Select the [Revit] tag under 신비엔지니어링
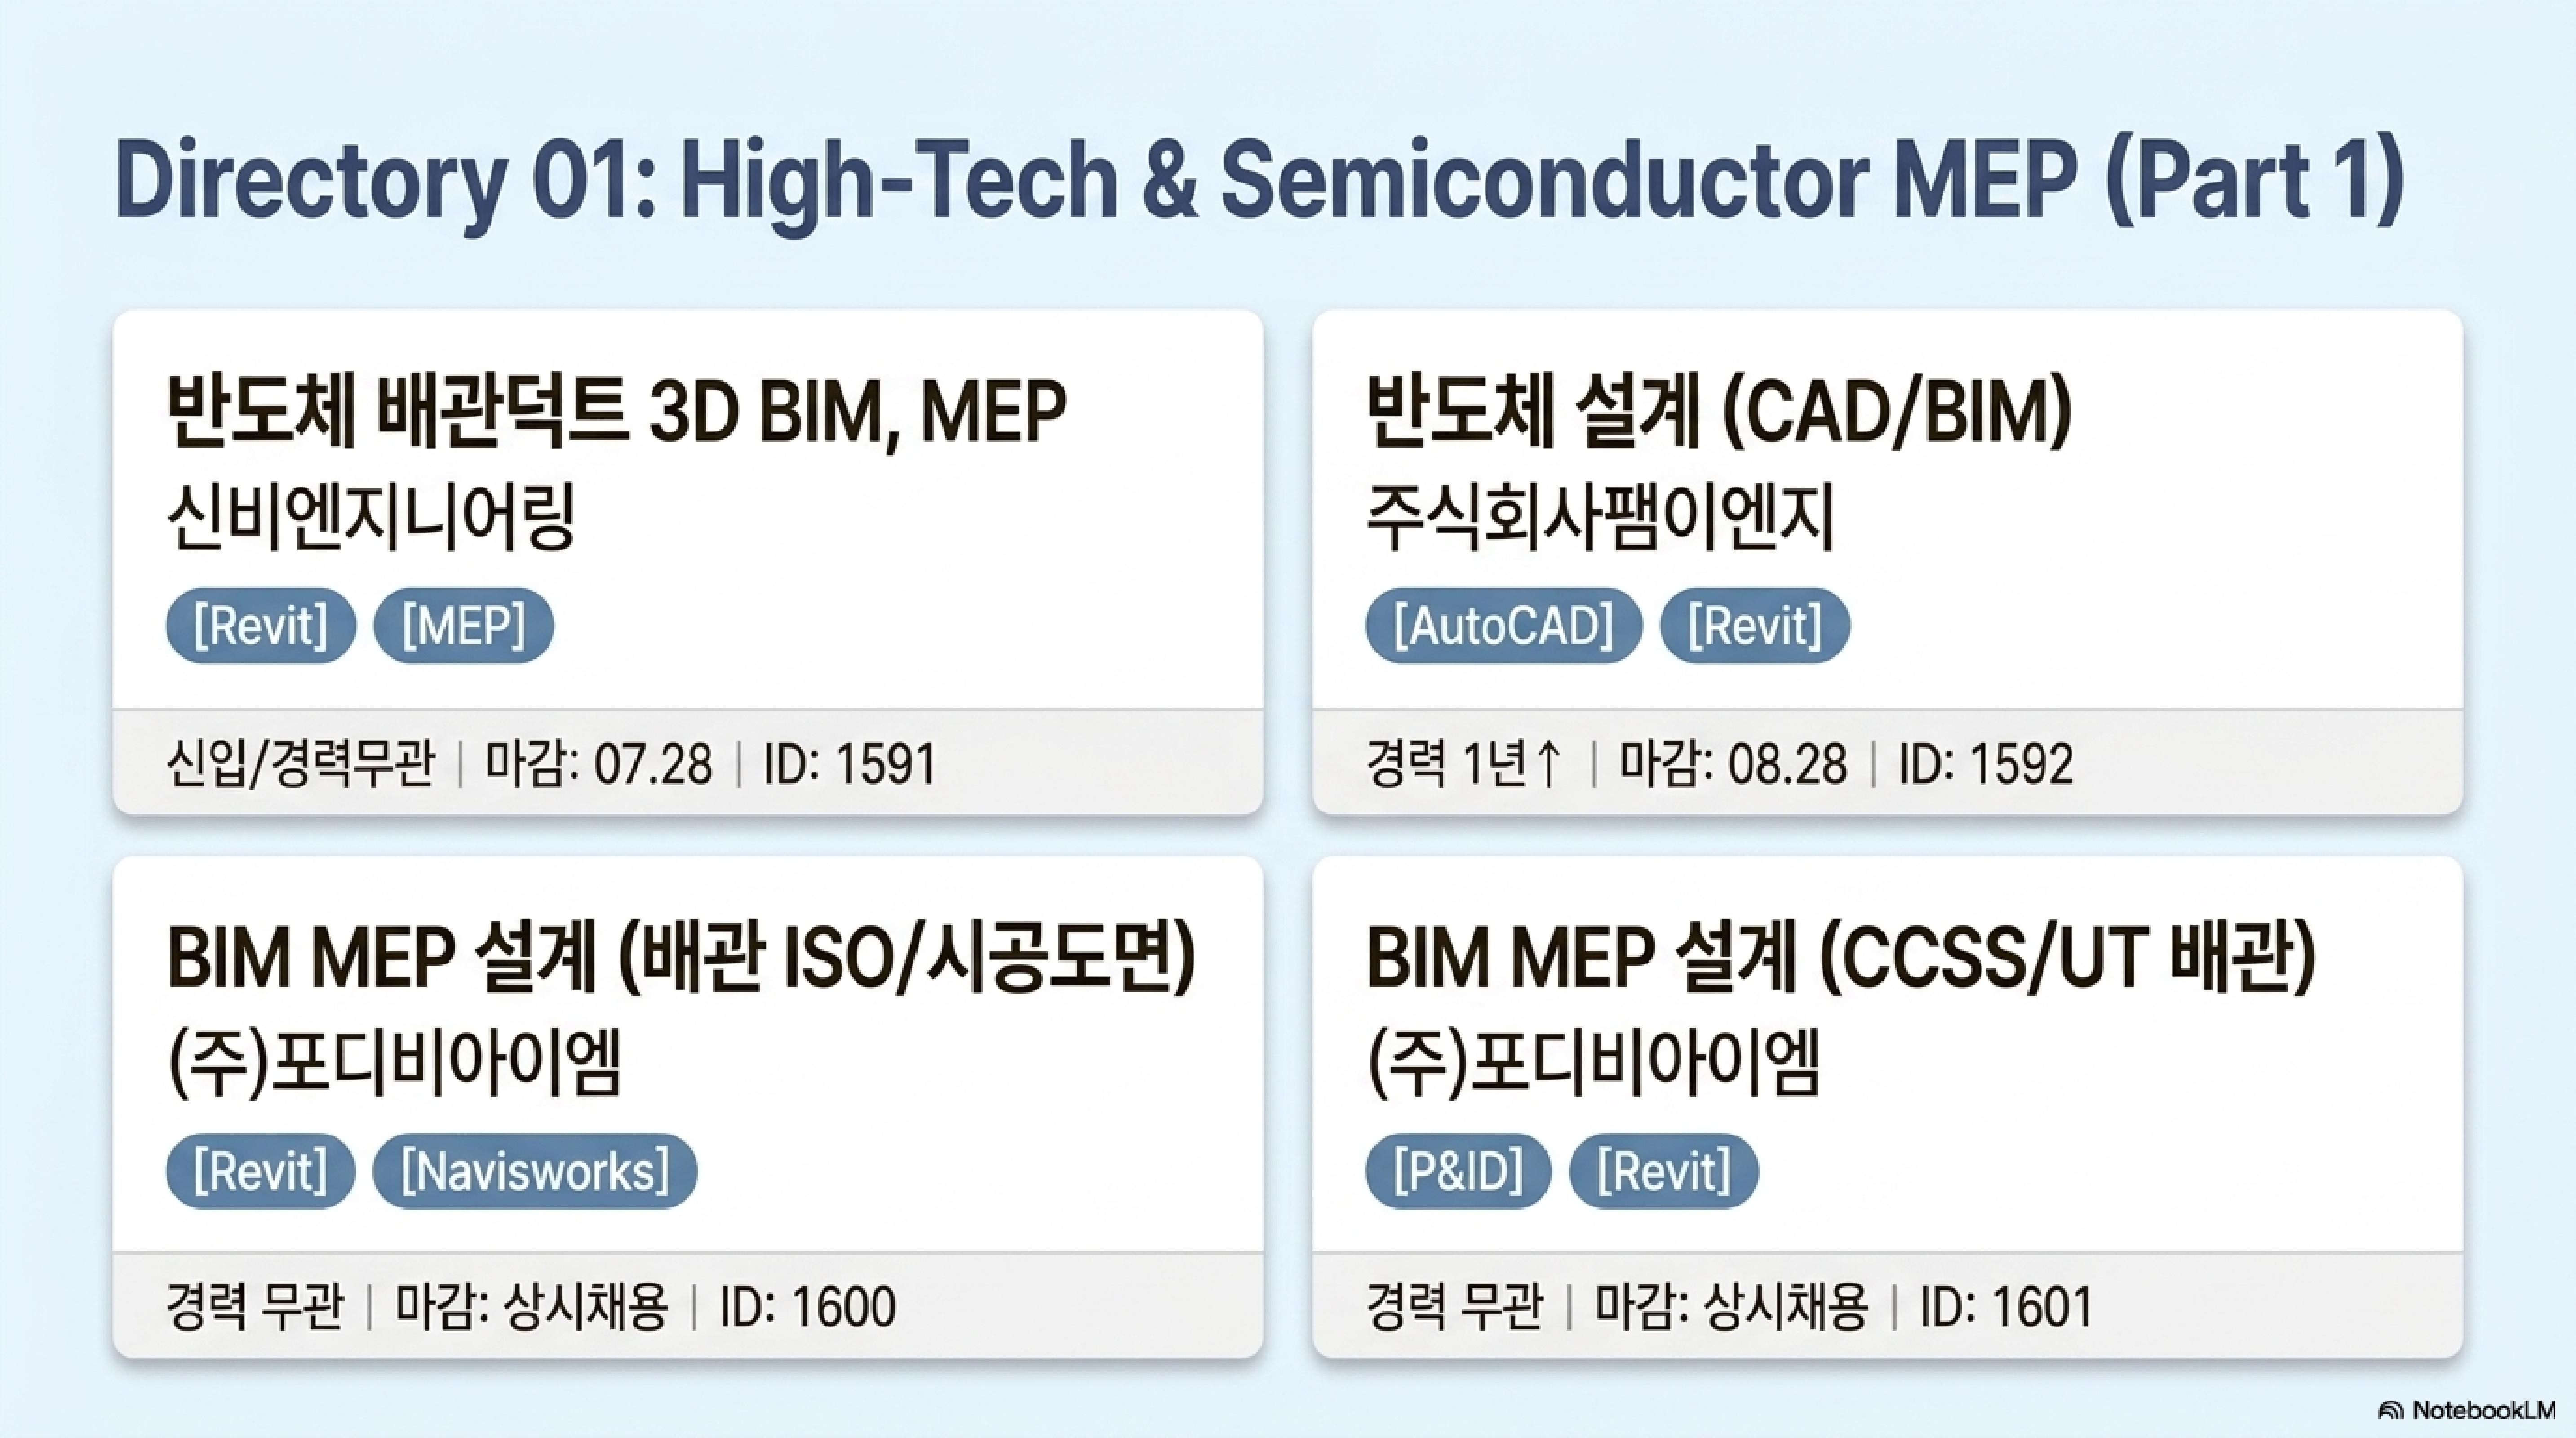 pyautogui.click(x=261, y=626)
